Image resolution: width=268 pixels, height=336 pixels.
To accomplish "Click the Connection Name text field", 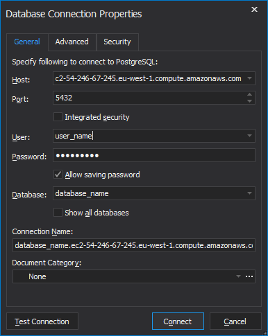I will [134, 245].
